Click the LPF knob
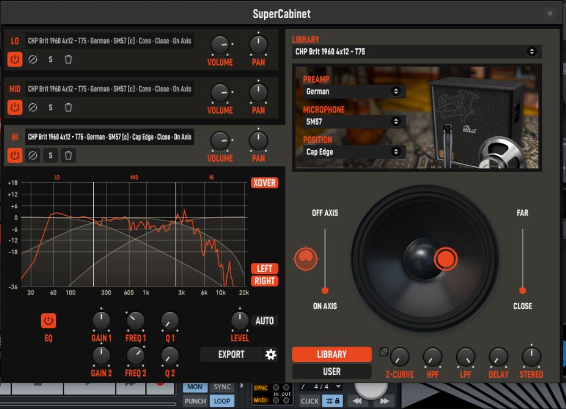566x409 pixels. (466, 357)
